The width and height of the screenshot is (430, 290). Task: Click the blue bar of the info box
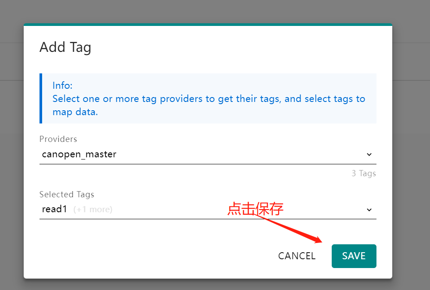click(x=41, y=98)
